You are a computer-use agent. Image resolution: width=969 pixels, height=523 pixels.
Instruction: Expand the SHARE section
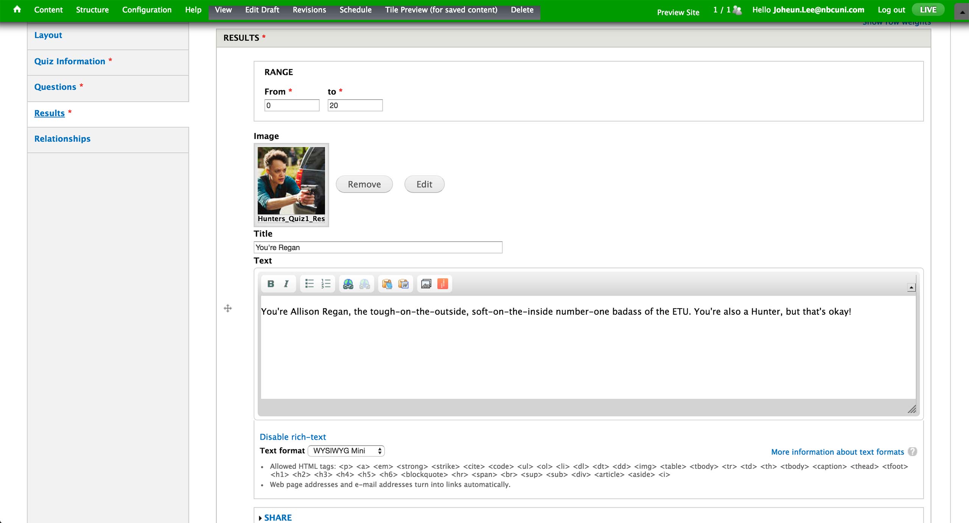pos(277,518)
